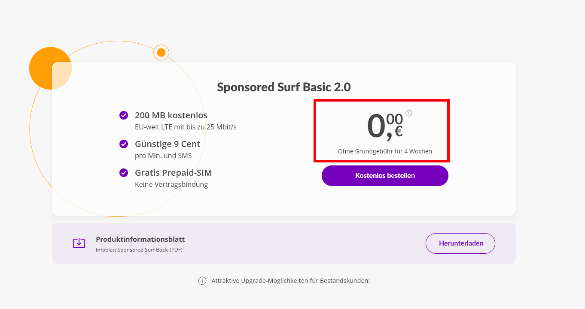Click the info icon before Attraktive Upgrade-Möglichkeiten
This screenshot has width=585, height=309.
point(202,281)
